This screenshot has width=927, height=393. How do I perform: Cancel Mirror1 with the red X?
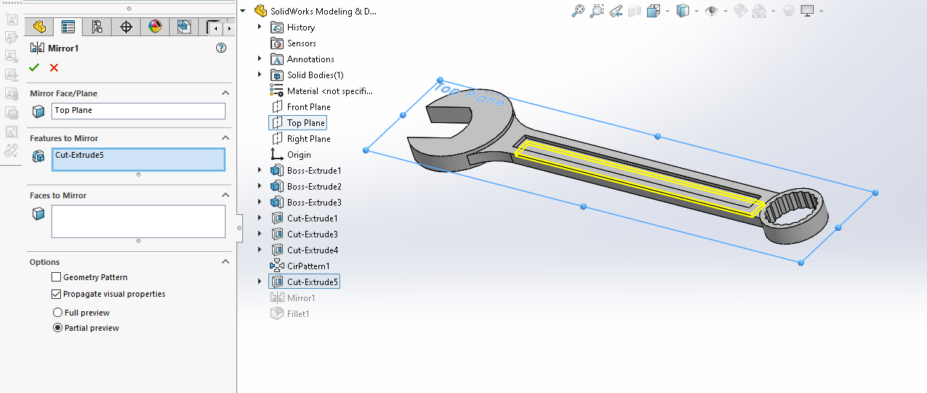(54, 68)
